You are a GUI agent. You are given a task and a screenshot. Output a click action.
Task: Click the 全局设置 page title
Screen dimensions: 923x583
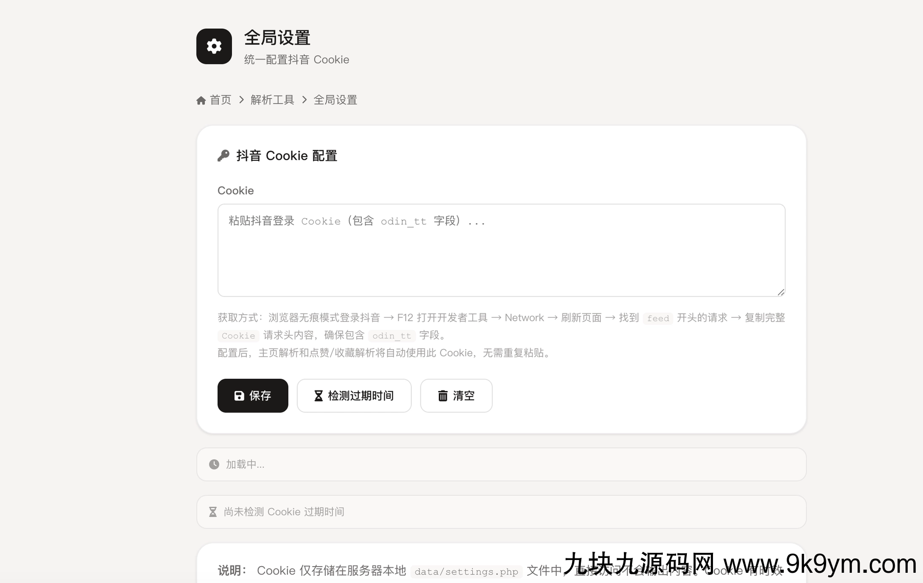click(x=277, y=38)
